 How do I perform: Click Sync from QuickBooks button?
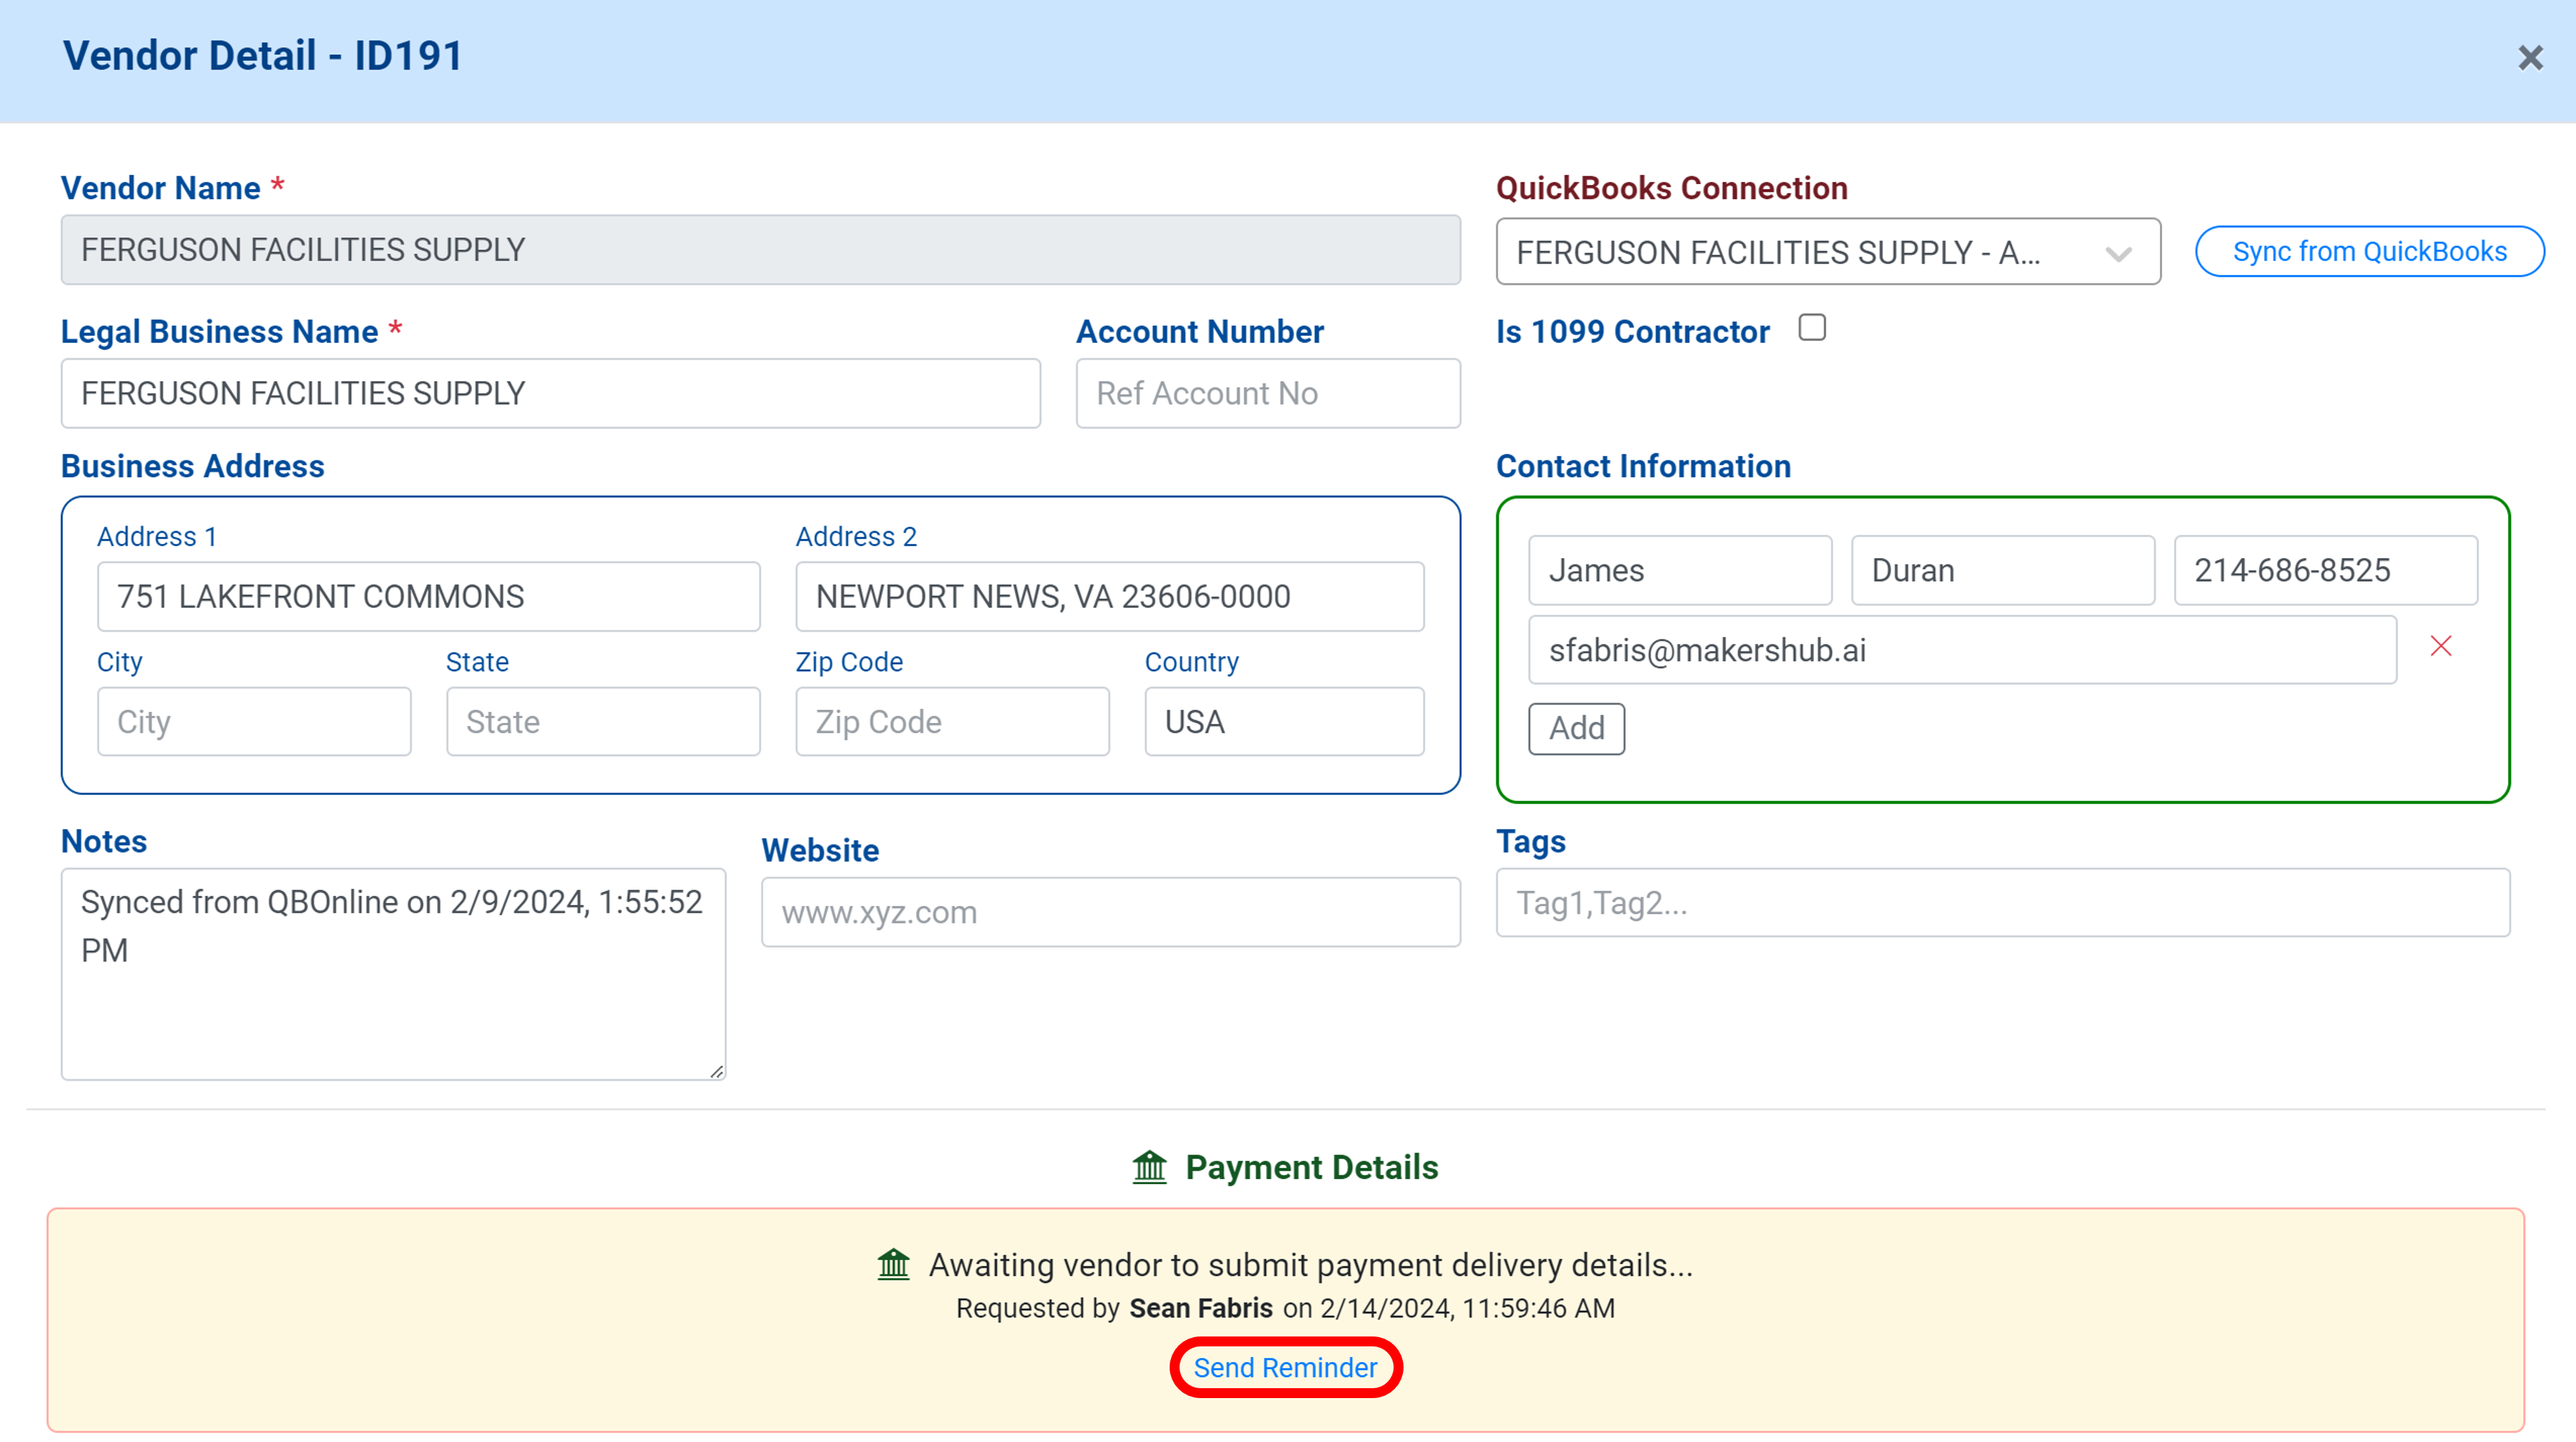[x=2369, y=252]
